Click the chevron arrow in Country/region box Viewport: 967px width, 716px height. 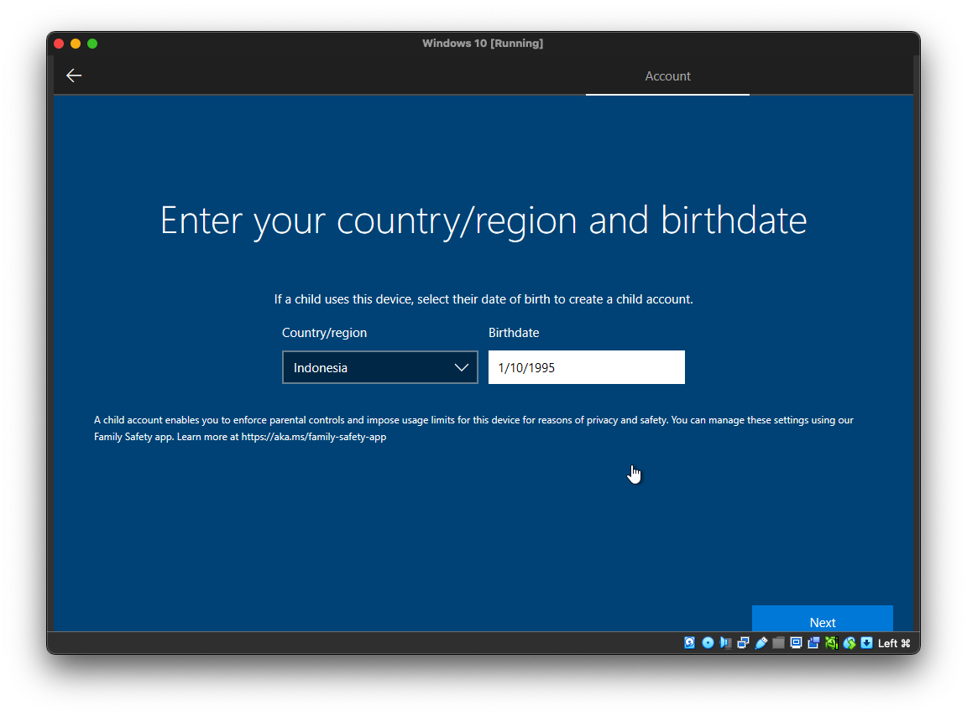461,367
